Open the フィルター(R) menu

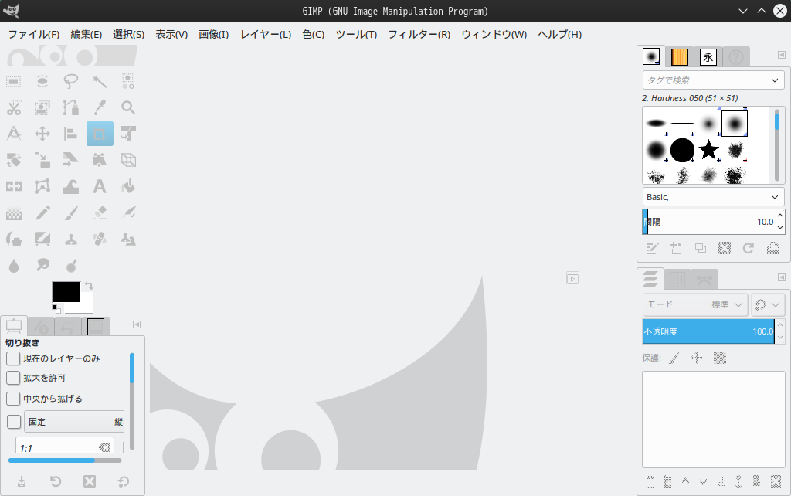[419, 34]
